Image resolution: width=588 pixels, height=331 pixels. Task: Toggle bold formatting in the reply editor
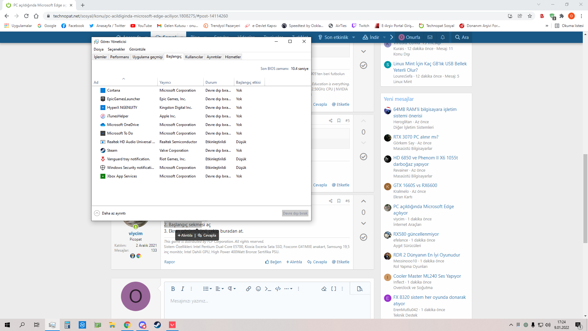pyautogui.click(x=173, y=289)
